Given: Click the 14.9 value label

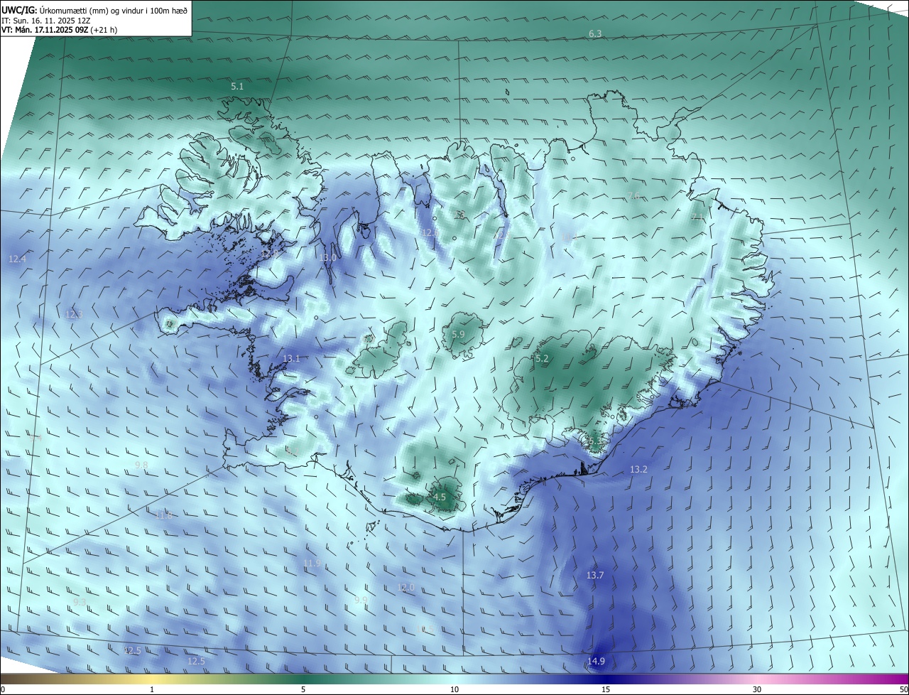Looking at the screenshot, I should (x=596, y=662).
